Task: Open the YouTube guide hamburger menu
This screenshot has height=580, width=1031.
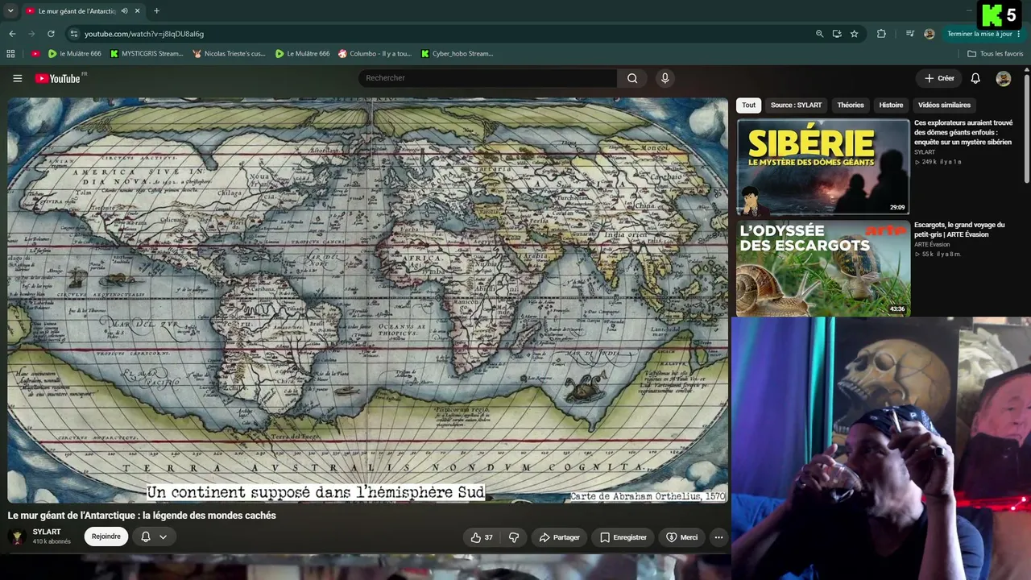Action: [17, 78]
